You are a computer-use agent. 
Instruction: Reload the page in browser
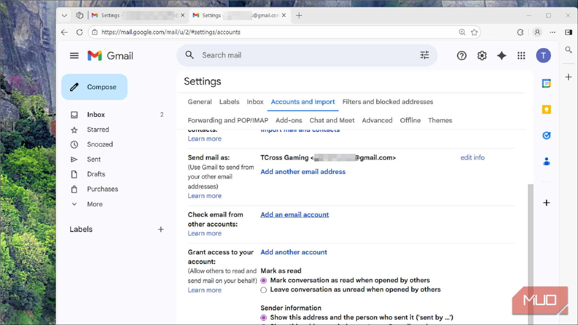tap(79, 32)
